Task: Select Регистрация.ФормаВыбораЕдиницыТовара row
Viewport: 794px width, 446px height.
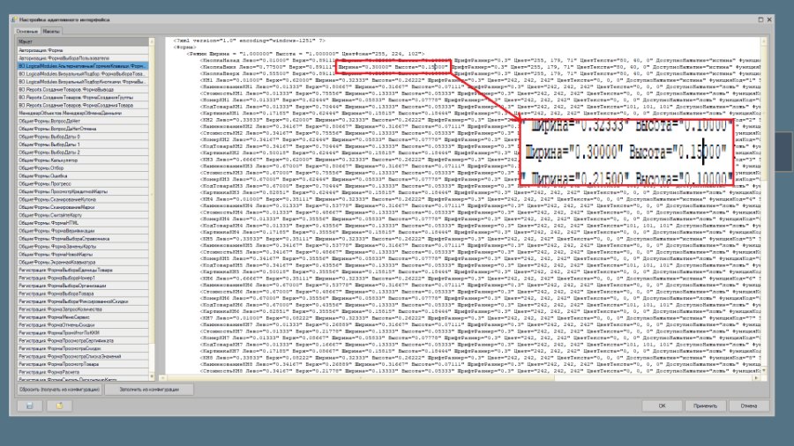Action: click(x=82, y=270)
